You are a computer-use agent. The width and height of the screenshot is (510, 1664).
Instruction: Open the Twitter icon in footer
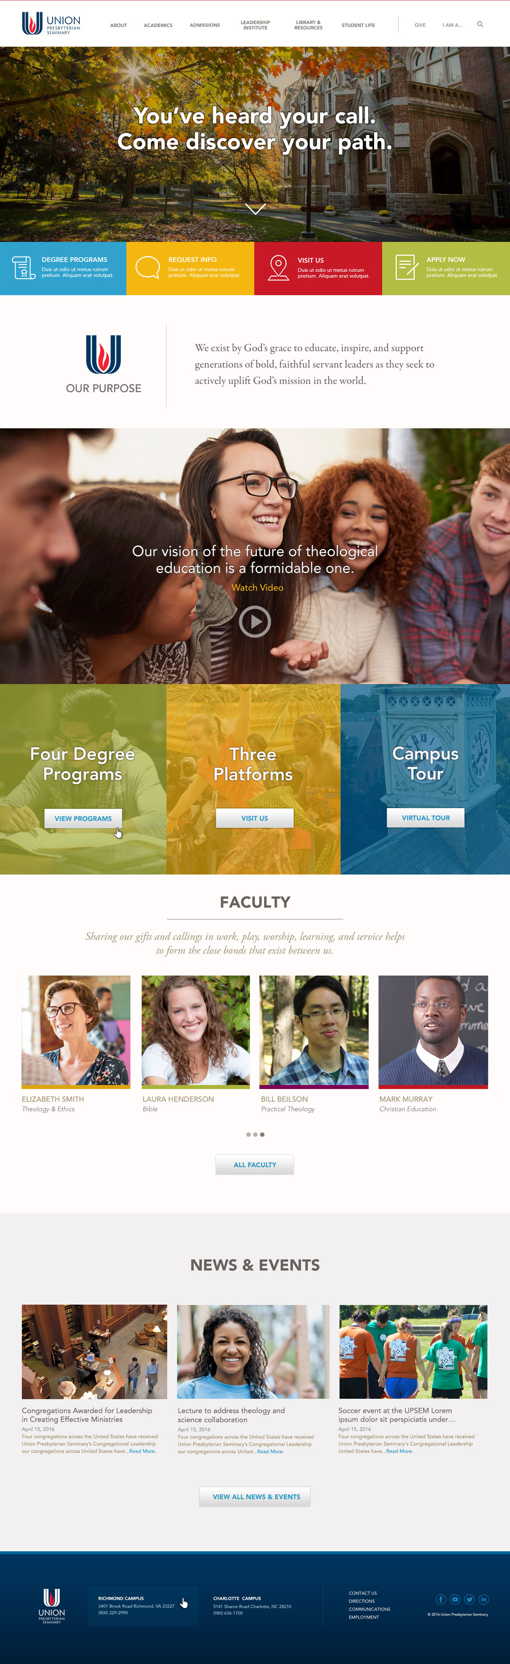(469, 1599)
